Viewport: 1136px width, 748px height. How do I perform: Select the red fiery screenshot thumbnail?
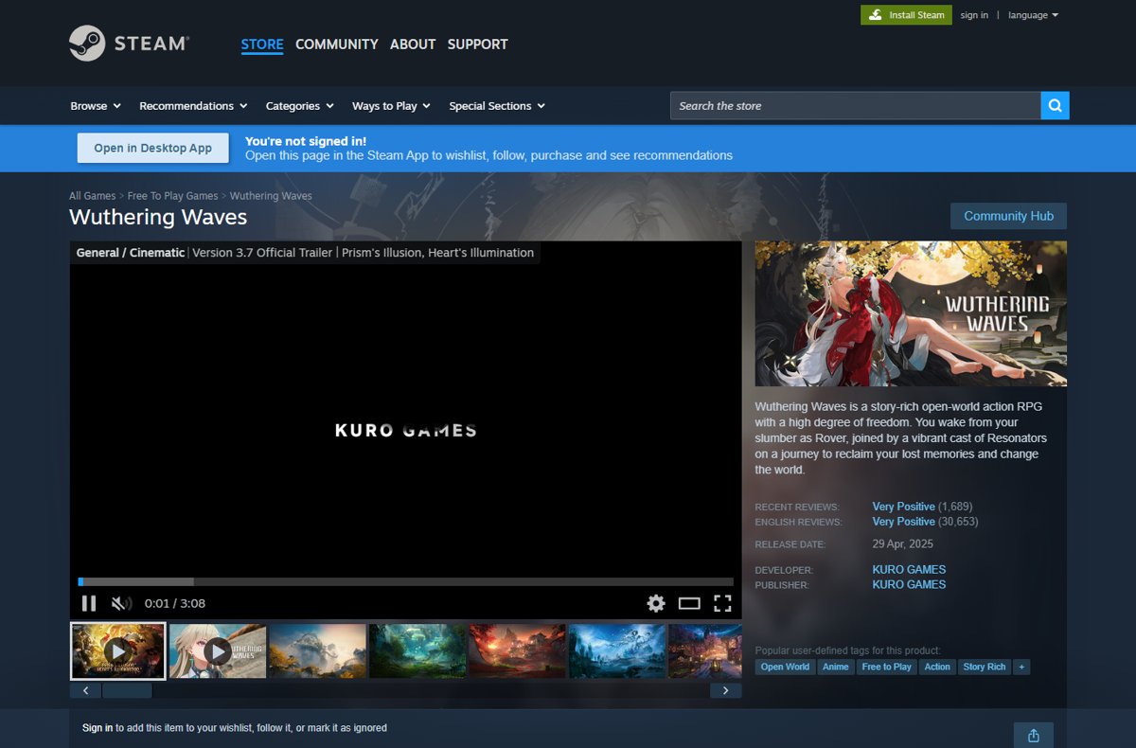(517, 650)
